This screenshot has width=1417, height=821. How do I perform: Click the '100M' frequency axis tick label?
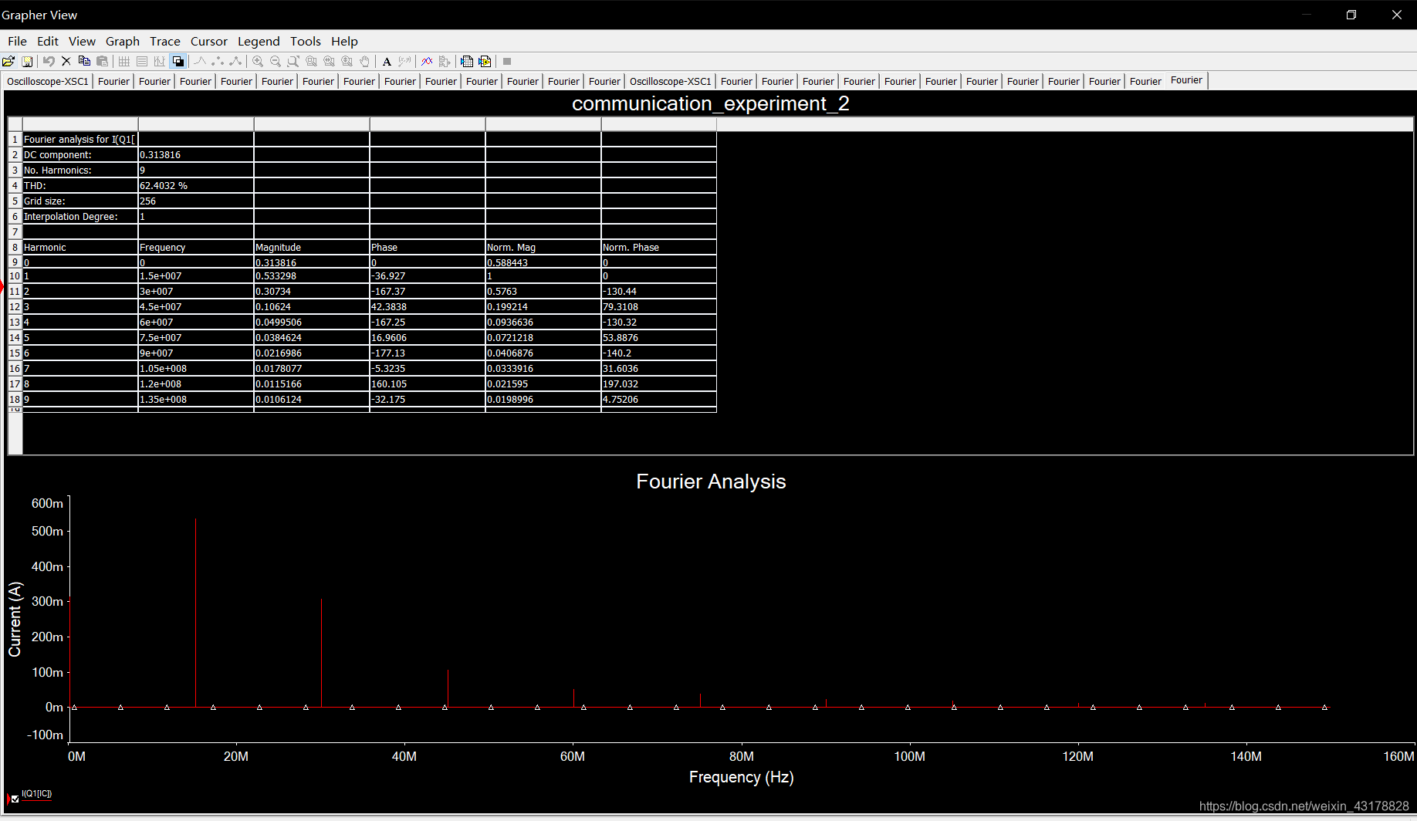click(x=909, y=756)
